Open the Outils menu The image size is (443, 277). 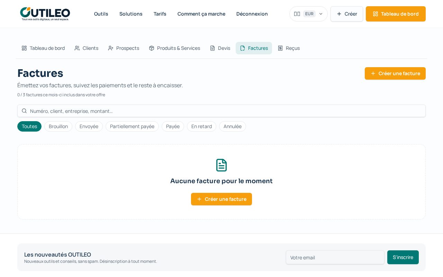coord(101,14)
